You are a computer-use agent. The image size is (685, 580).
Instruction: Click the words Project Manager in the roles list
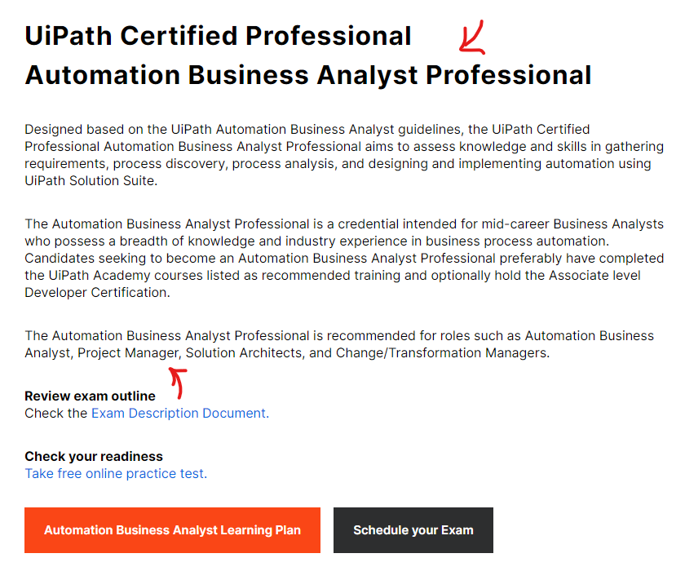129,352
